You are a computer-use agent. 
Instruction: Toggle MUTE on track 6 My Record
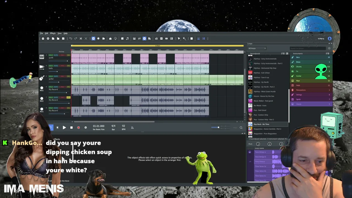point(56,87)
